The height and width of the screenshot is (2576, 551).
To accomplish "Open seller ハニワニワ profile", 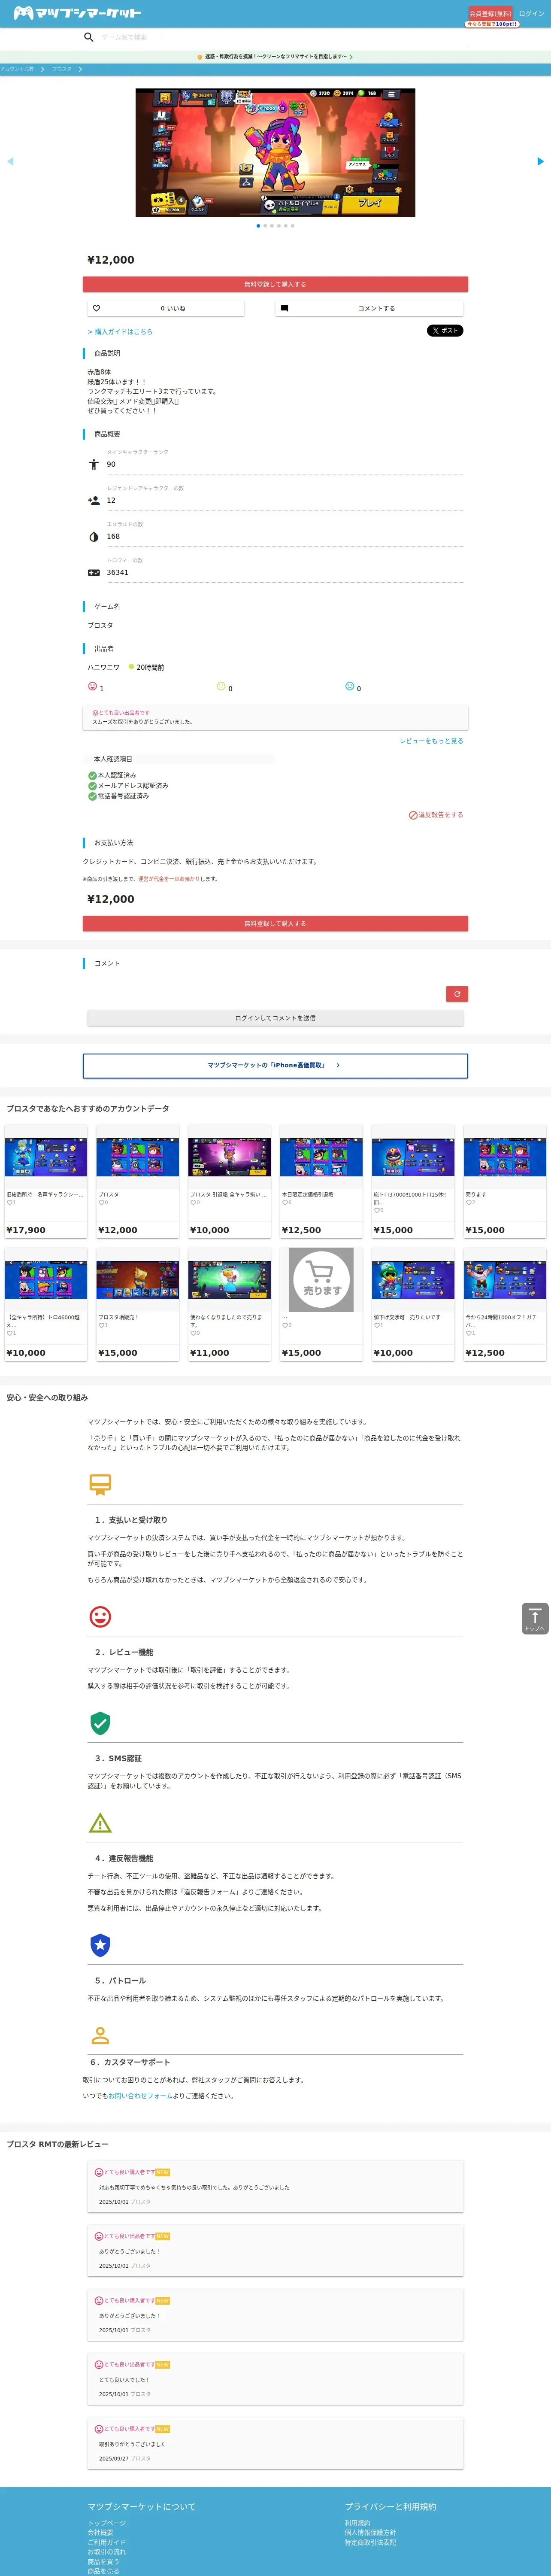I will tap(103, 667).
